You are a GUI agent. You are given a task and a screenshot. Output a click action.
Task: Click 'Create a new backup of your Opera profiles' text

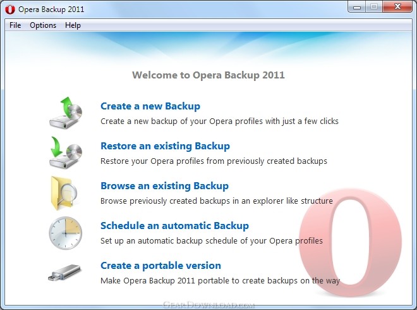click(x=219, y=121)
